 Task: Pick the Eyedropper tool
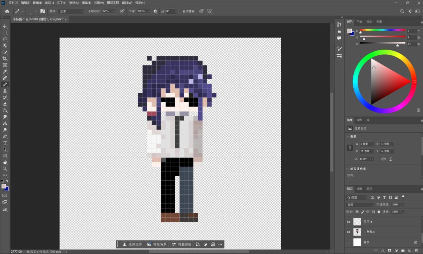coord(5,72)
